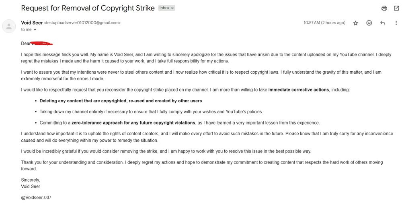Viewport: 402px width, 209px height.
Task: Remove the Inbox label using its X
Action: tap(172, 8)
